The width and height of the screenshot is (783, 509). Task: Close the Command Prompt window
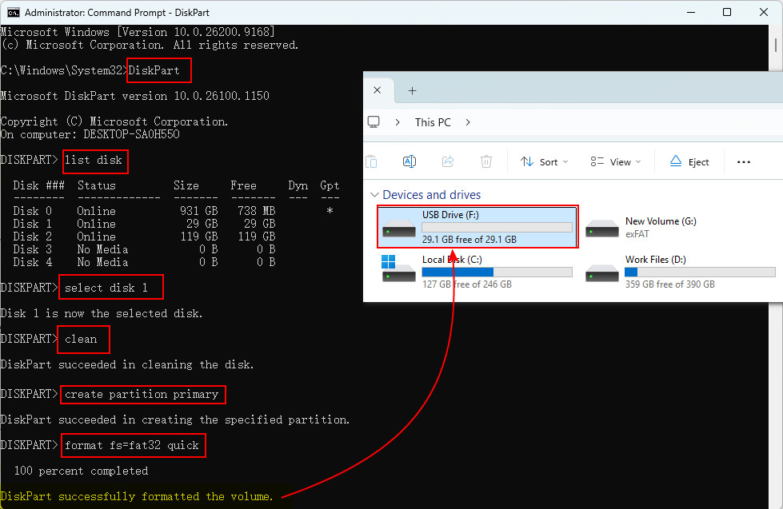coord(764,13)
